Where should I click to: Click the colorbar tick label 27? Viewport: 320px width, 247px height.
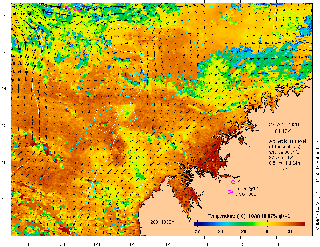point(197,231)
